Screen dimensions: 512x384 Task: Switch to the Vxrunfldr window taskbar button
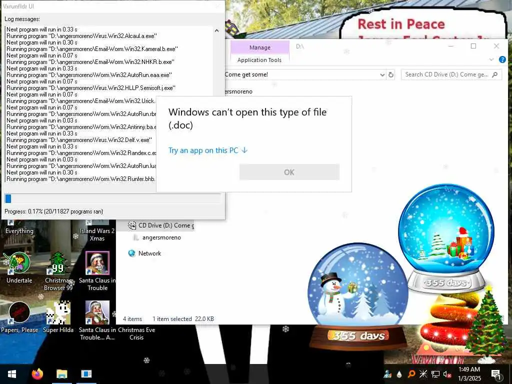point(86,374)
